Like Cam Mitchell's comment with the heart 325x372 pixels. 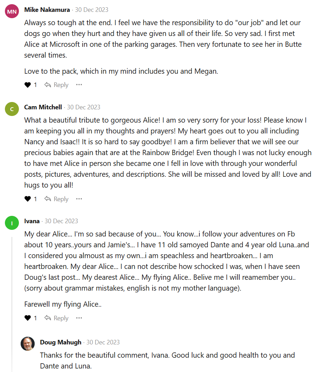[28, 199]
